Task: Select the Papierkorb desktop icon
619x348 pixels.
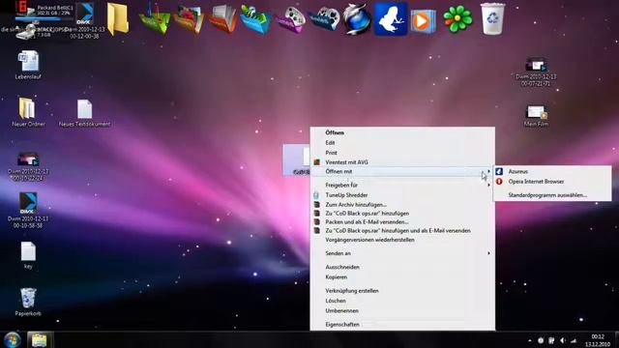Action: [28, 302]
